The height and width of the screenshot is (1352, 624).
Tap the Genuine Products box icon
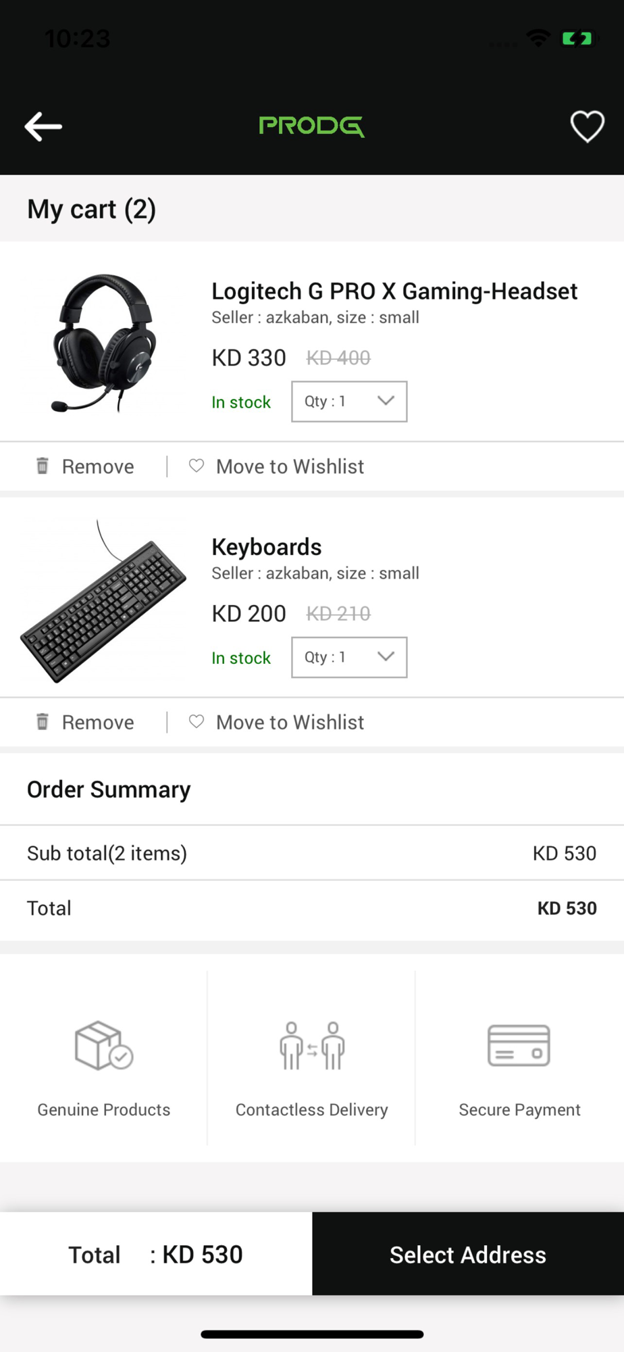click(103, 1046)
